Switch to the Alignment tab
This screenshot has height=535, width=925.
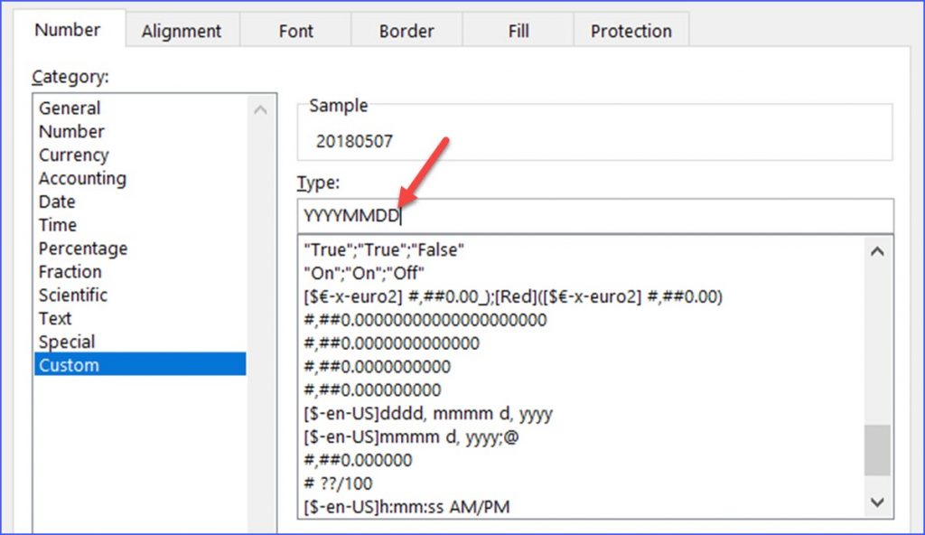click(182, 30)
